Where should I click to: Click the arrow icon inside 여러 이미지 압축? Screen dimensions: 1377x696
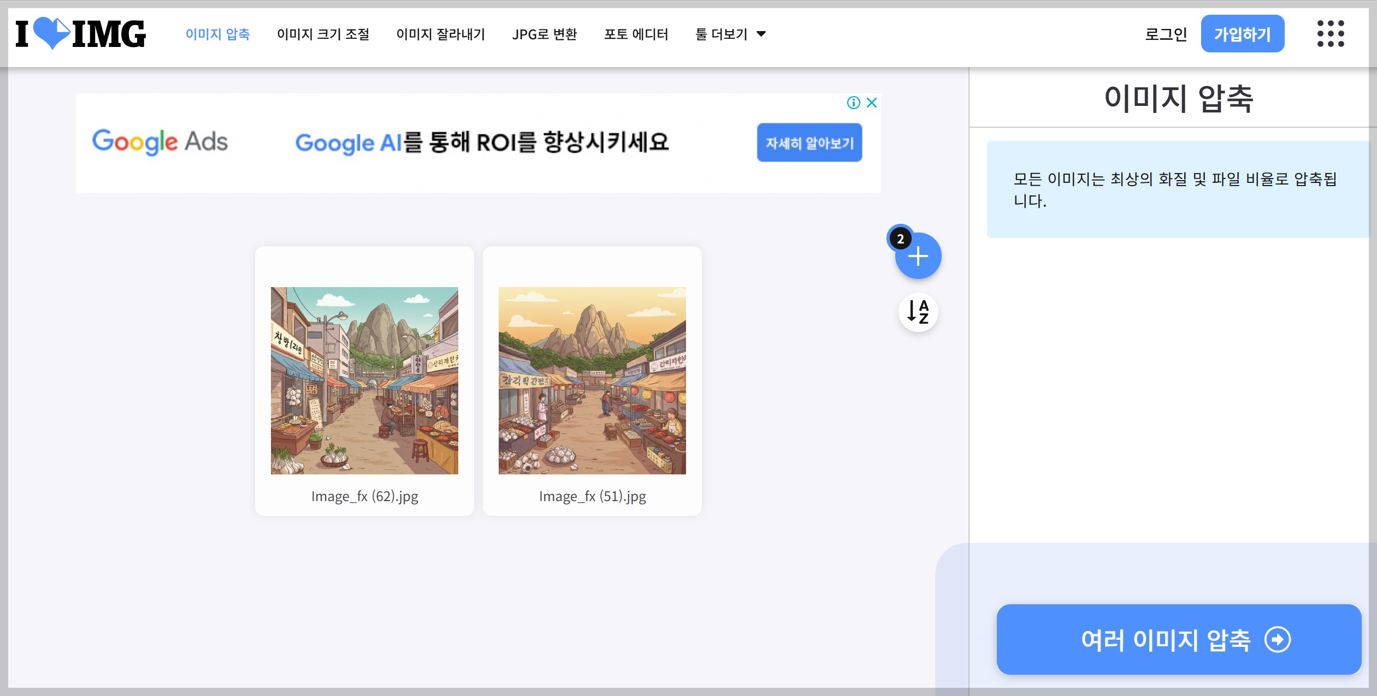click(x=1278, y=640)
